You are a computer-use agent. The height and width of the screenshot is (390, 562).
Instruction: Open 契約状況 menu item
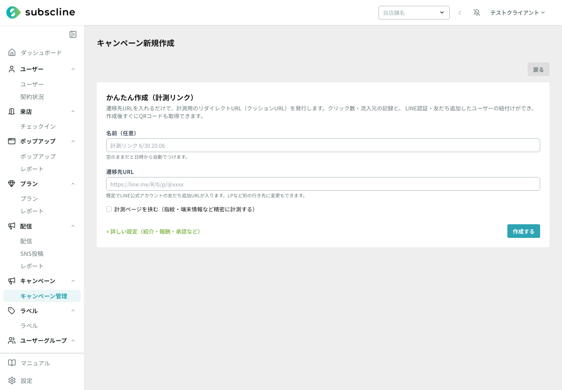point(32,97)
